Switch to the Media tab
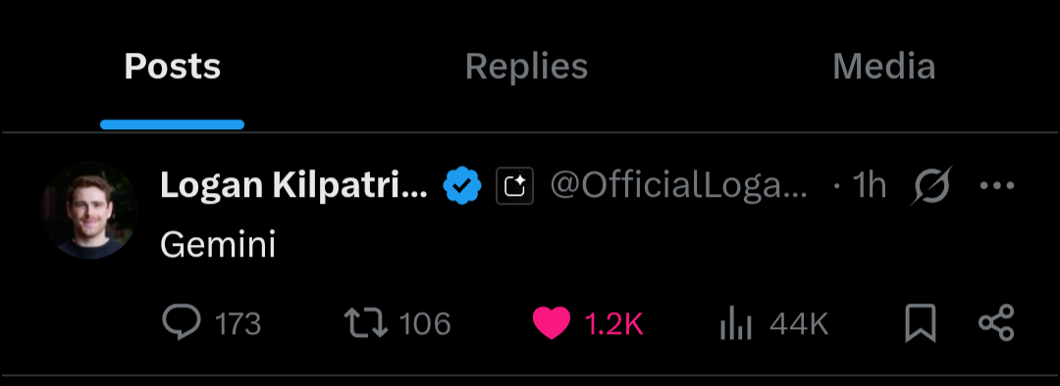Image resolution: width=1060 pixels, height=386 pixels. pyautogui.click(x=883, y=67)
